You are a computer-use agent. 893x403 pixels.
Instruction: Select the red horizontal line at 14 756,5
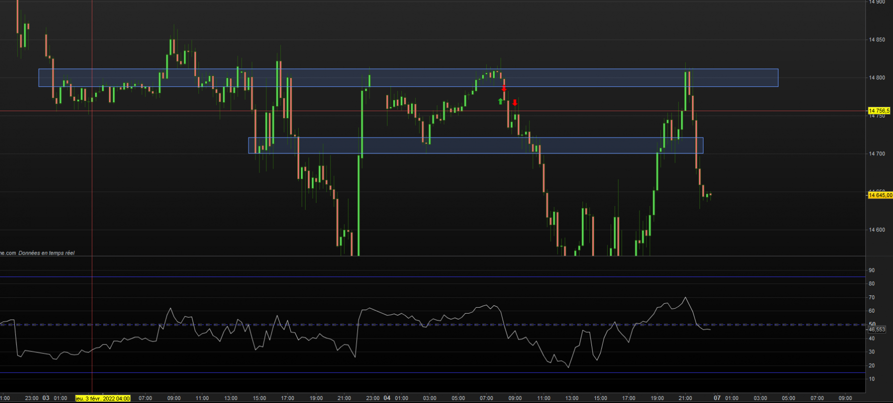pyautogui.click(x=433, y=111)
